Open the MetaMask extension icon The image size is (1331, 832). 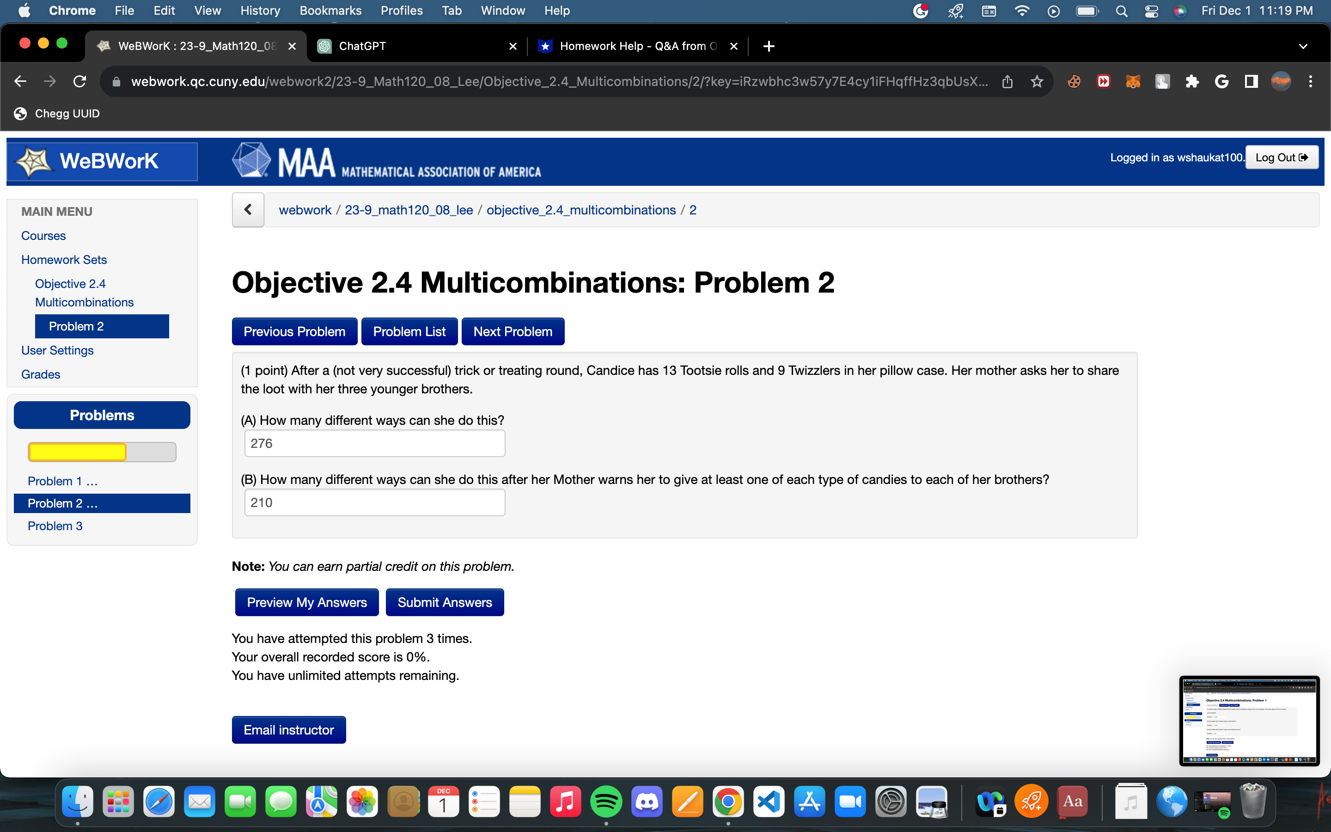coord(1133,81)
